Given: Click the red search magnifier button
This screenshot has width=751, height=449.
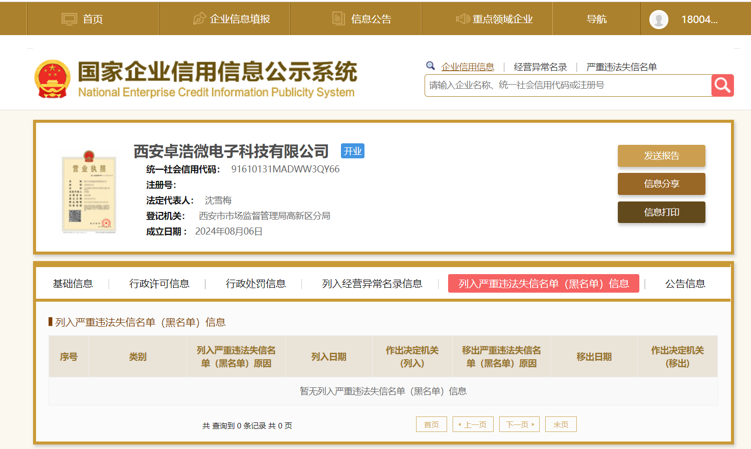Looking at the screenshot, I should click(722, 85).
